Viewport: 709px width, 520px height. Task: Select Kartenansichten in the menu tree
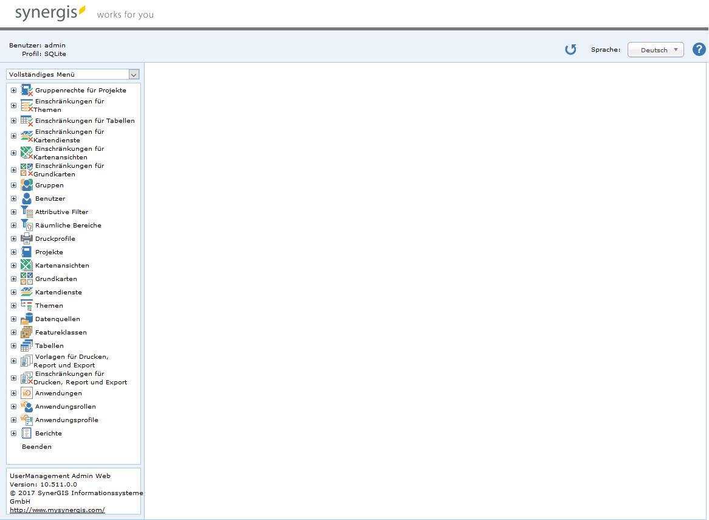click(62, 266)
